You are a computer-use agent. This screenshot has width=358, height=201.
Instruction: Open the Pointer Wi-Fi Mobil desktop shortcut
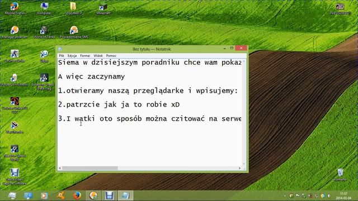pyautogui.click(x=15, y=80)
